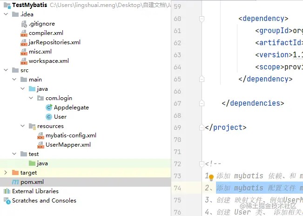Click the main folder icon
Viewport: 303px width, 216px height.
[24, 80]
